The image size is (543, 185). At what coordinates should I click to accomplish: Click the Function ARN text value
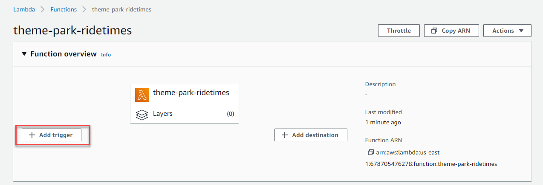pyautogui.click(x=431, y=158)
